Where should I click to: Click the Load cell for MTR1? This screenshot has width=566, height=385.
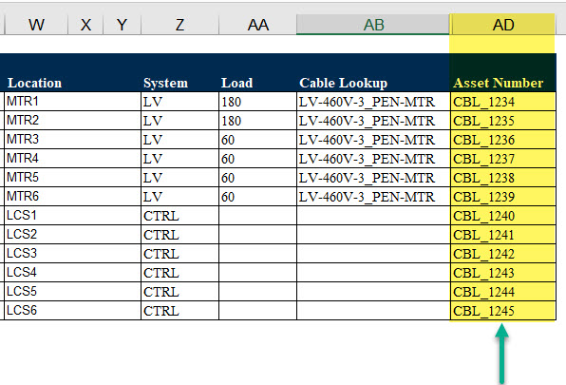tap(257, 102)
